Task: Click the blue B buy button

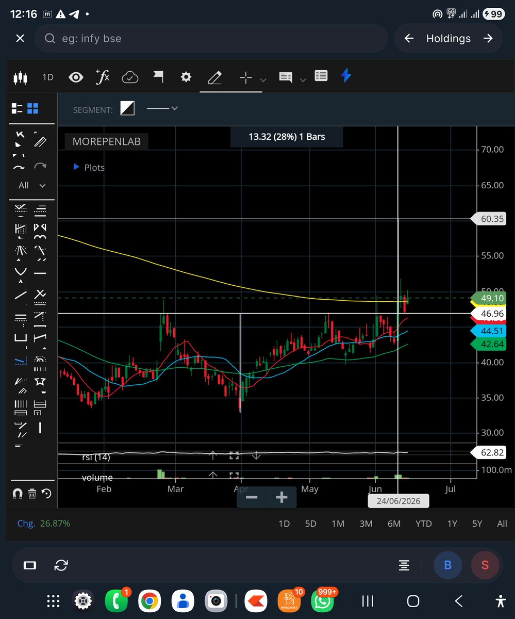Action: pos(447,565)
